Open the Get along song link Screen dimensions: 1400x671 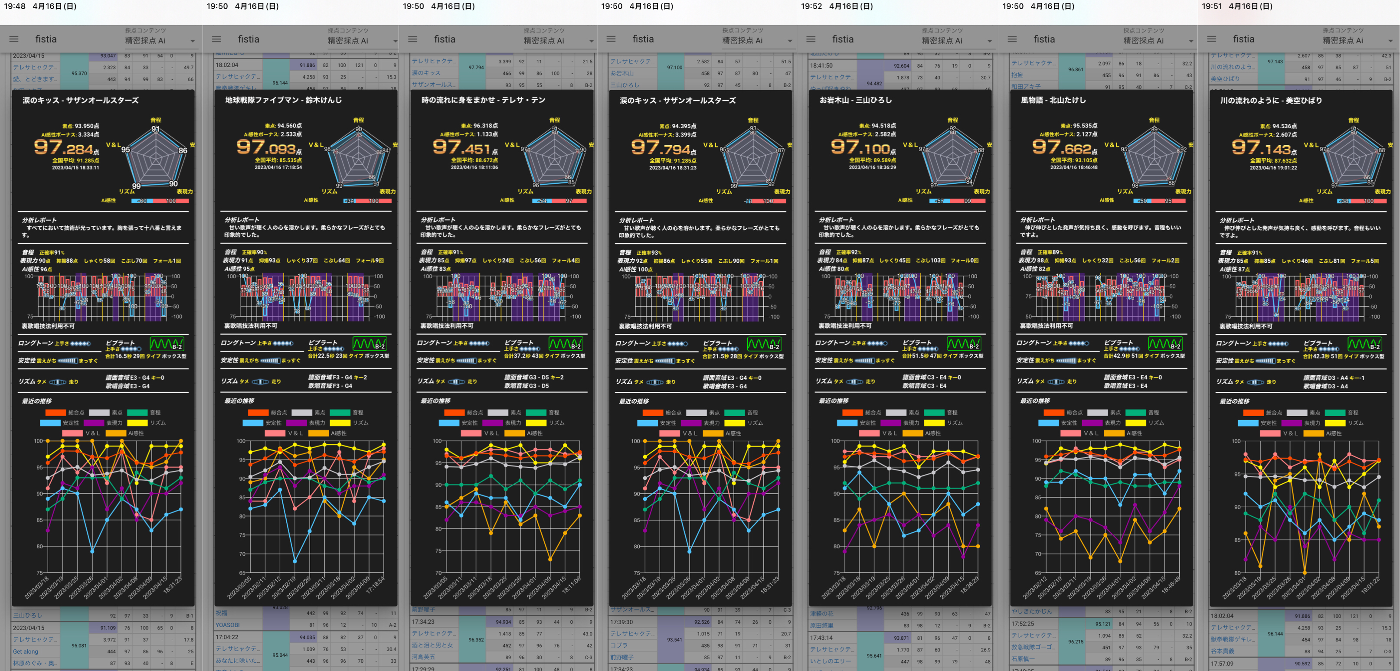(x=26, y=651)
